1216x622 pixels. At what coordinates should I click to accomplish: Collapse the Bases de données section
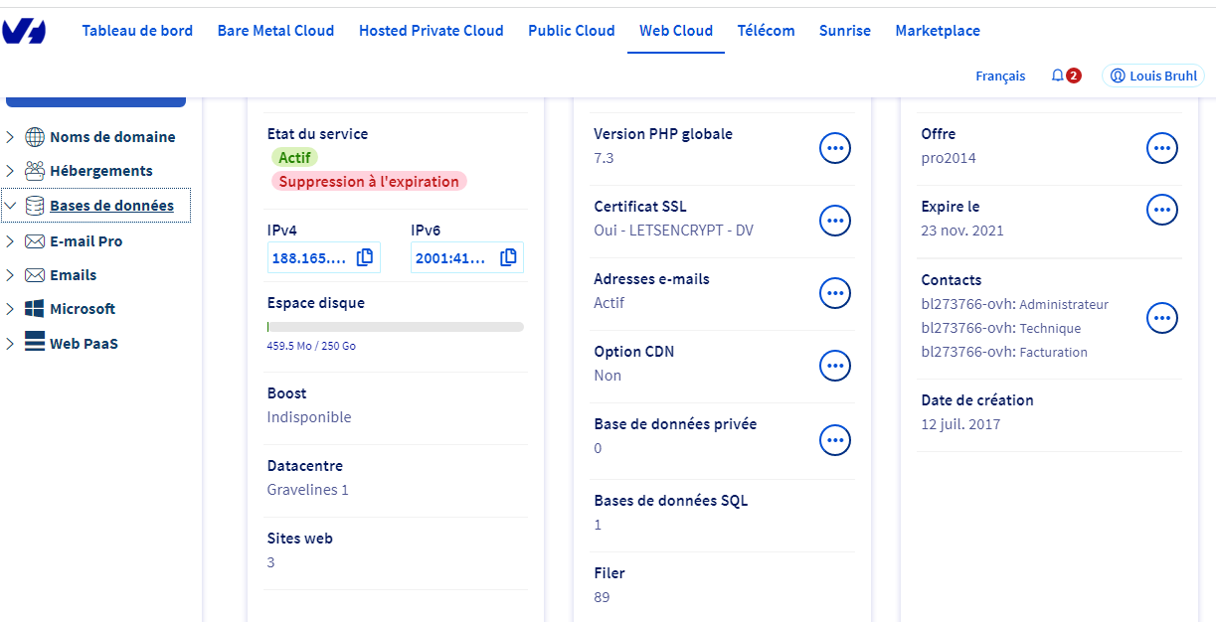(10, 206)
